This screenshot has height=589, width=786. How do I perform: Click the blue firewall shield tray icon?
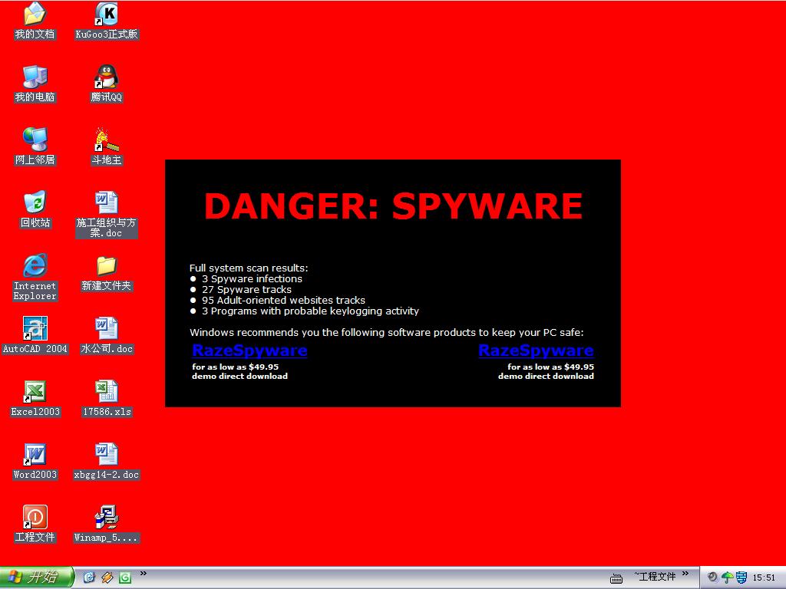tap(741, 577)
